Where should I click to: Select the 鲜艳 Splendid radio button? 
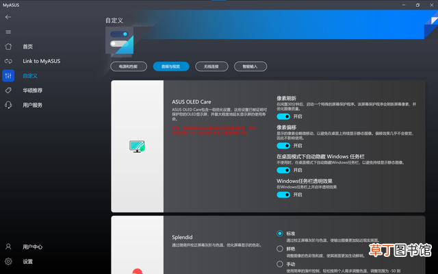pyautogui.click(x=280, y=249)
